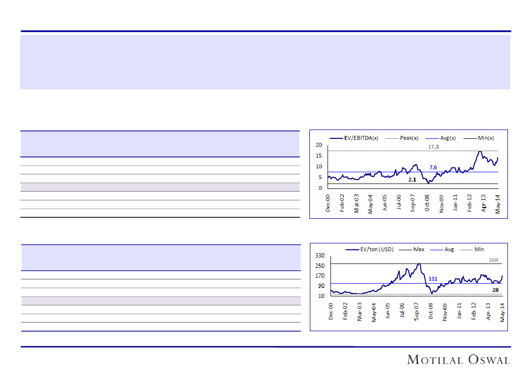Click the light blue header banner
The height and width of the screenshot is (368, 531).
click(265, 61)
